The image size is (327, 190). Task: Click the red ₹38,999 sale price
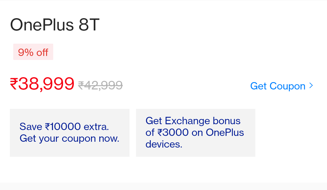click(x=42, y=84)
